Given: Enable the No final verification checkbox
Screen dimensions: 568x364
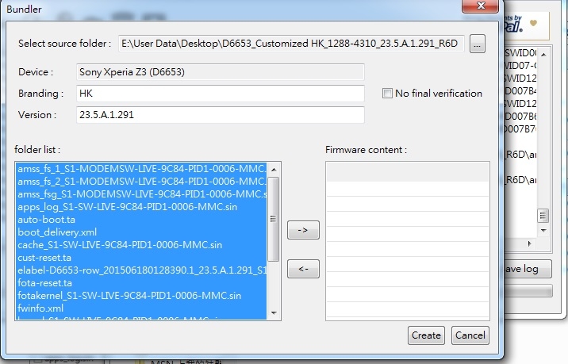Looking at the screenshot, I should point(387,94).
